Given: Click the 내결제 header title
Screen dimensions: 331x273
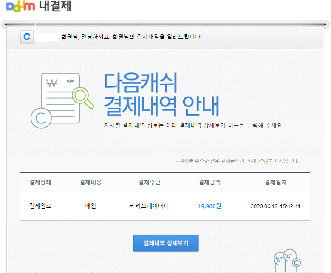Looking at the screenshot, I should [55, 6].
